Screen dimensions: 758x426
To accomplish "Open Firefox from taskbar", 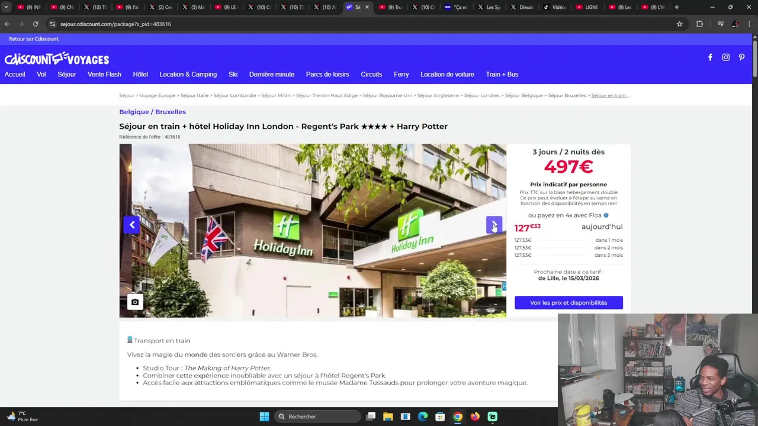I will pos(475,417).
